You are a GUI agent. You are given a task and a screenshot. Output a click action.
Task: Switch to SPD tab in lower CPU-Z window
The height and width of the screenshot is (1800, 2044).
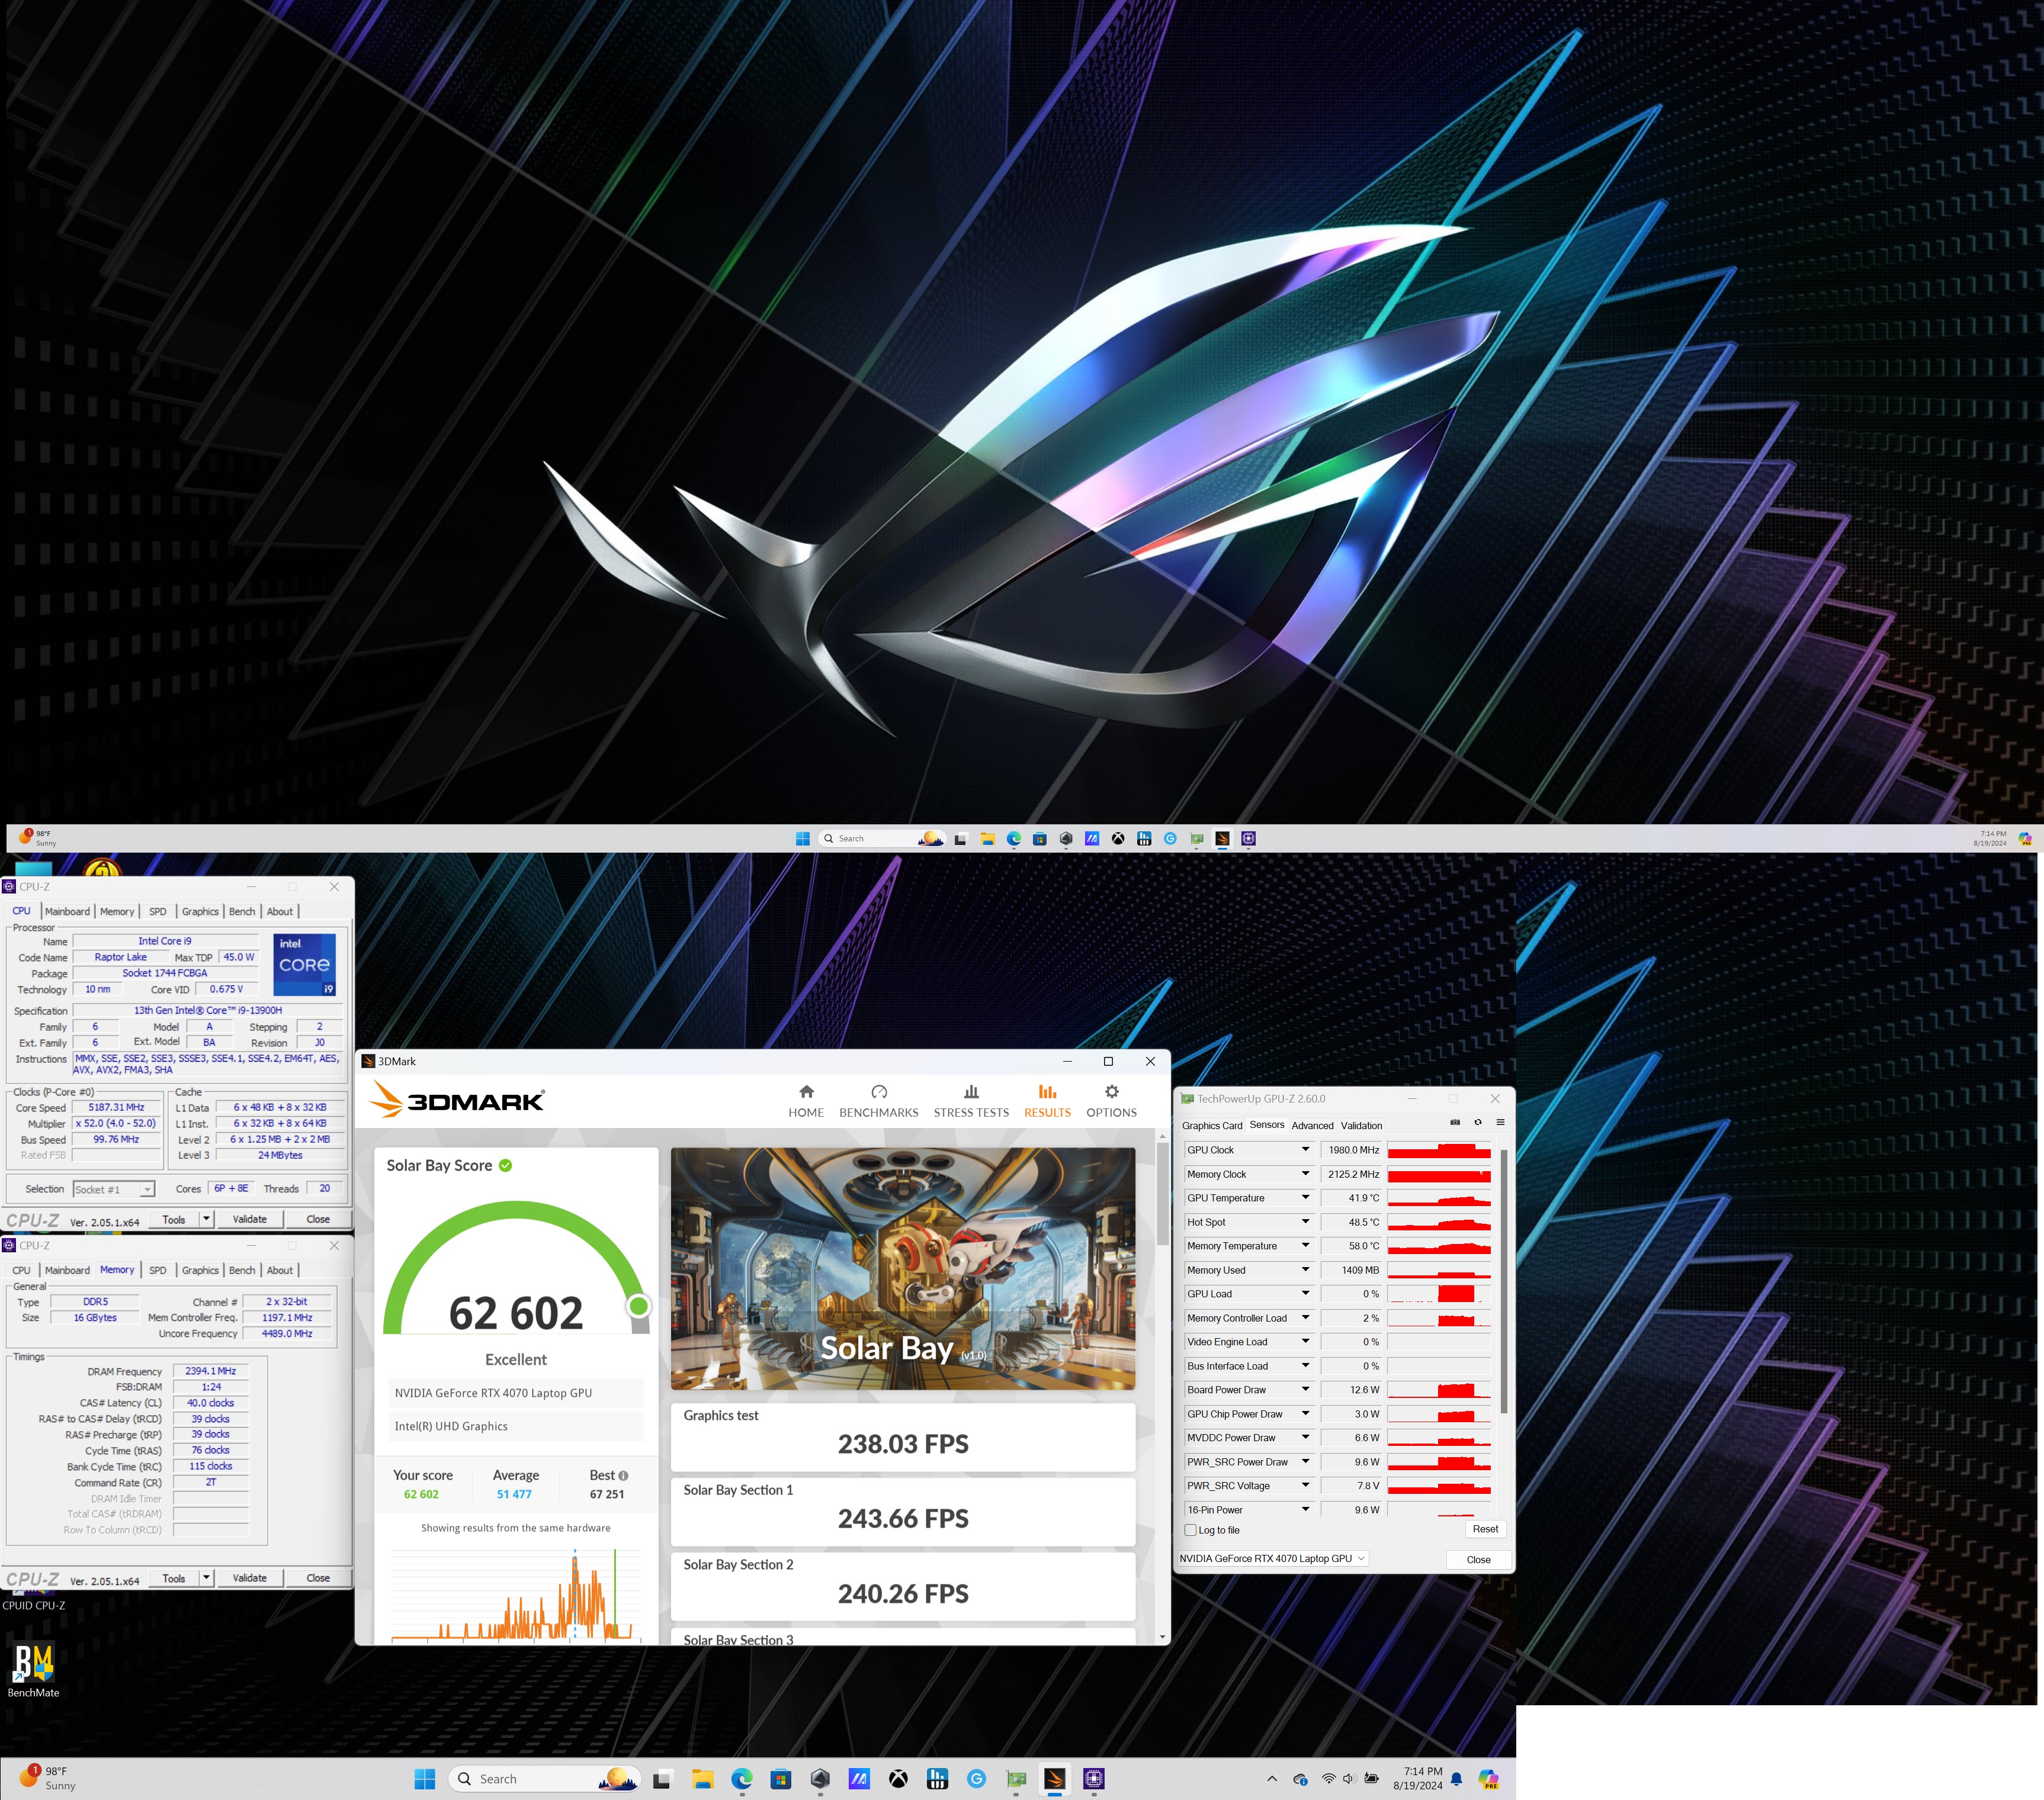[157, 1270]
